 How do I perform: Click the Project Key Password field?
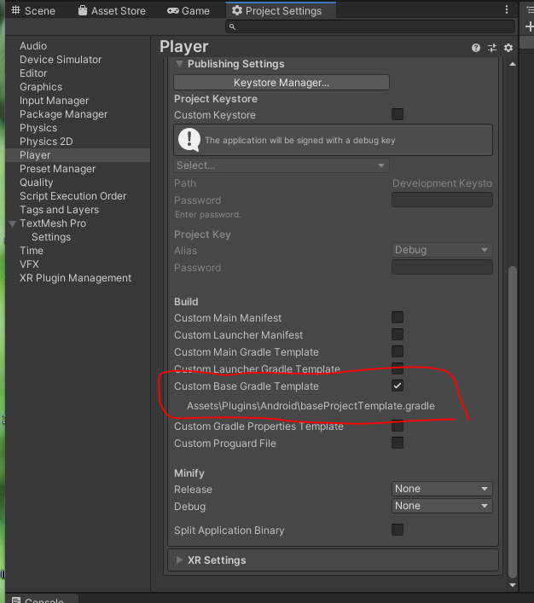click(442, 267)
